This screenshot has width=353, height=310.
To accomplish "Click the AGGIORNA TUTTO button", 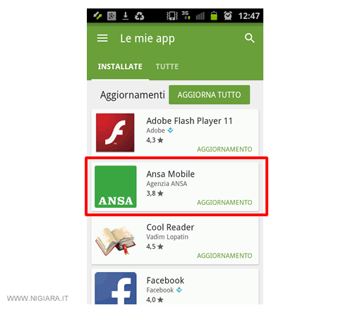I will 209,94.
